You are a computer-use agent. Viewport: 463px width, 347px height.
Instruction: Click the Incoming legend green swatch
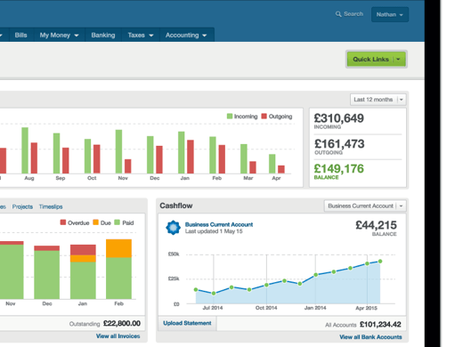click(230, 117)
